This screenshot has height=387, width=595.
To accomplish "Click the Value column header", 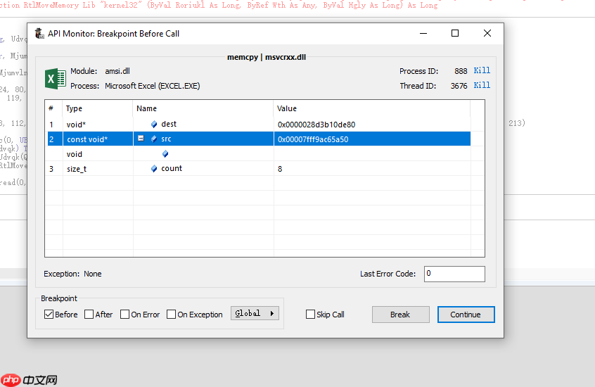I will pyautogui.click(x=371, y=108).
